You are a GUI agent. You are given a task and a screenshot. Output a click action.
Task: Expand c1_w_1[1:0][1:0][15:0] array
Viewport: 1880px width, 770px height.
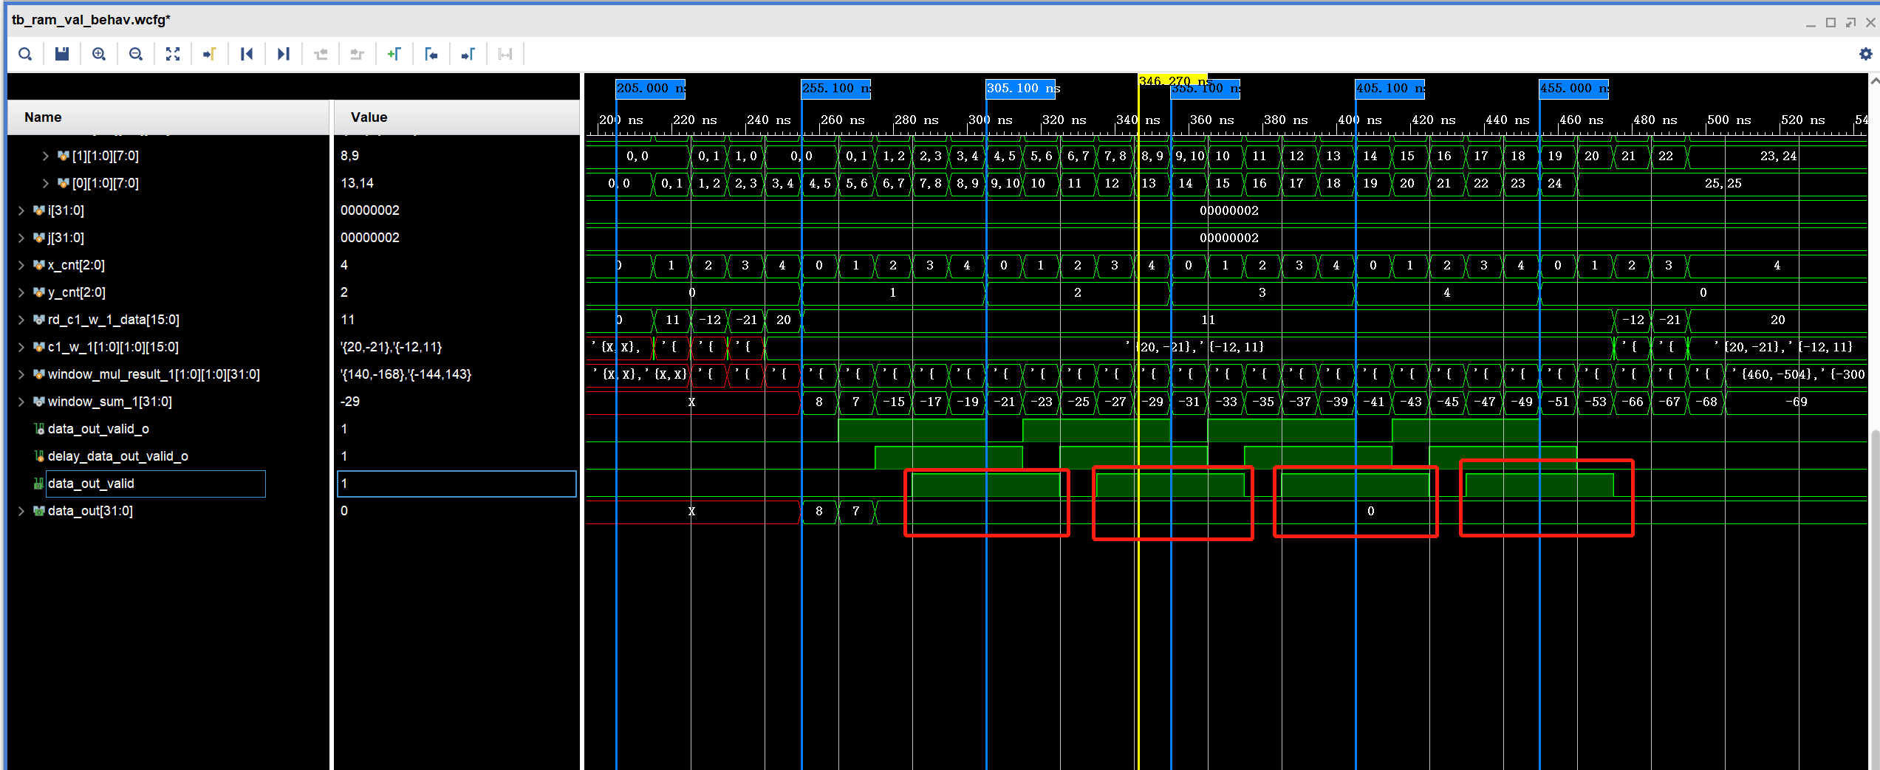coord(21,347)
